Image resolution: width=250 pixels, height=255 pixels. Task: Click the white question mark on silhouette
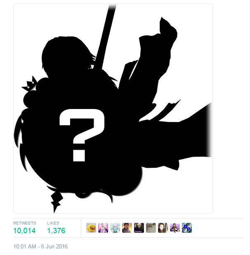[82, 135]
